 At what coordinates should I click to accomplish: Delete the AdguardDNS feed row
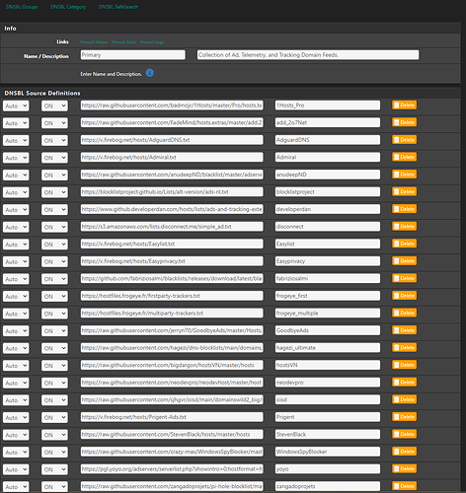click(404, 140)
